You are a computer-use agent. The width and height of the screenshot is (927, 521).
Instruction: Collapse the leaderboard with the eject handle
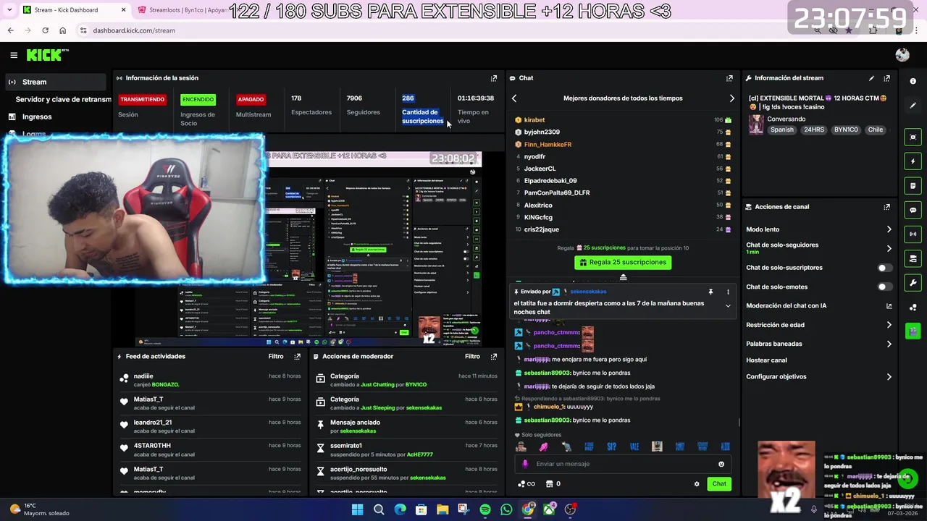tap(623, 277)
